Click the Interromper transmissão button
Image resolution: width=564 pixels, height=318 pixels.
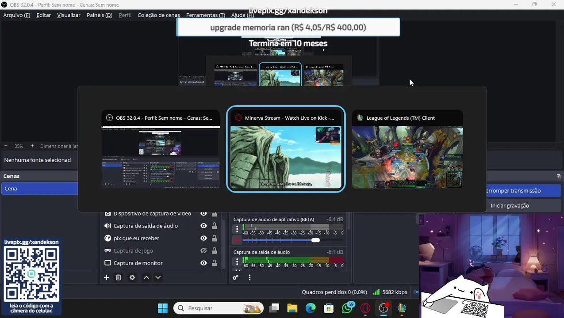click(x=524, y=191)
